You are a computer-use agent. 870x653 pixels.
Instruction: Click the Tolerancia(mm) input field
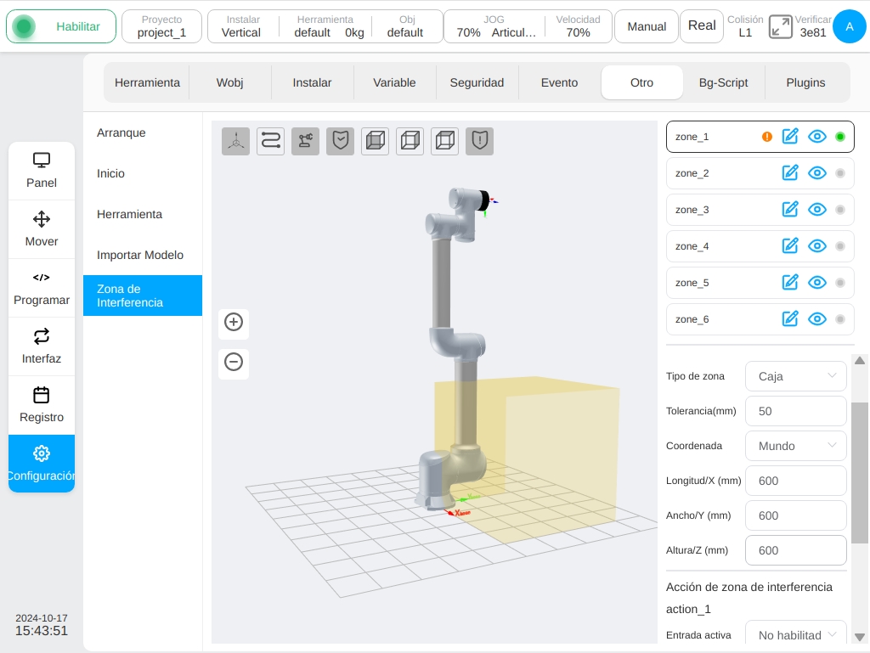coord(795,411)
